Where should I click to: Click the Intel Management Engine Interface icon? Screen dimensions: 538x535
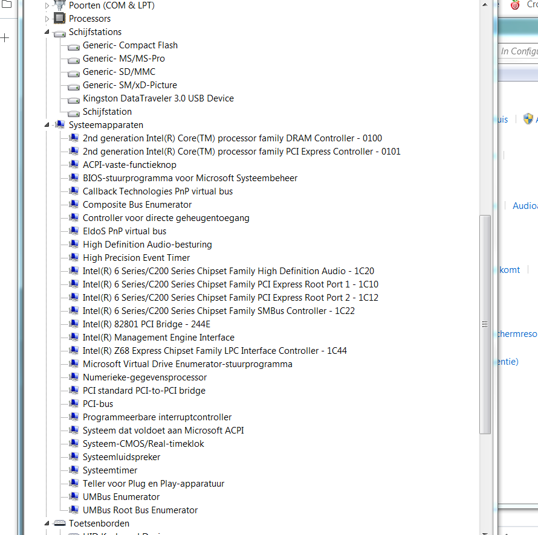click(x=74, y=338)
